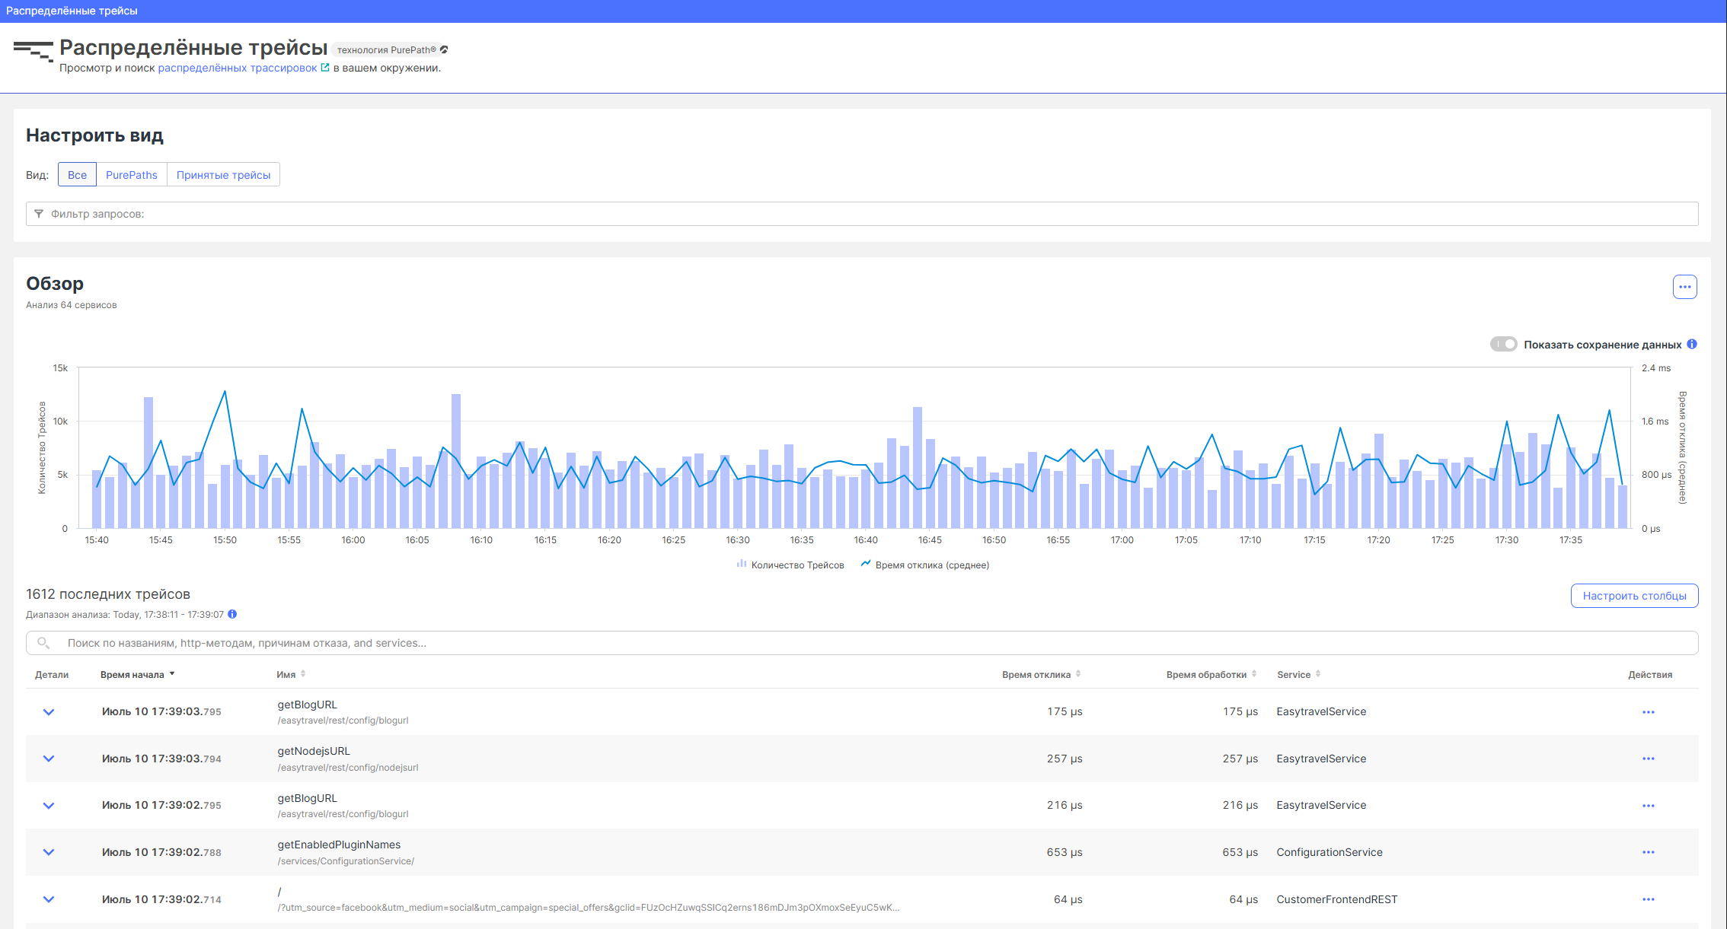Viewport: 1727px width, 929px height.
Task: Toggle Время отклика (среднее) legend series
Action: [x=924, y=565]
